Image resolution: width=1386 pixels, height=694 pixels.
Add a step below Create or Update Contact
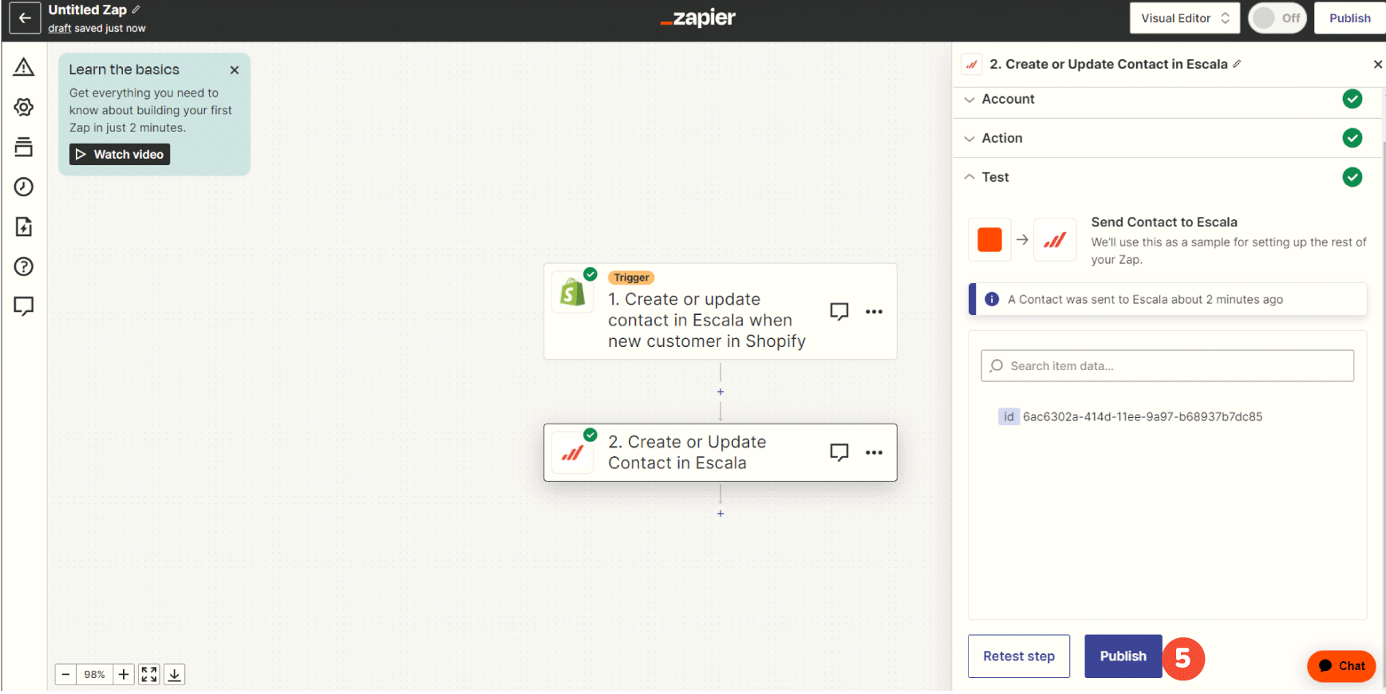721,514
